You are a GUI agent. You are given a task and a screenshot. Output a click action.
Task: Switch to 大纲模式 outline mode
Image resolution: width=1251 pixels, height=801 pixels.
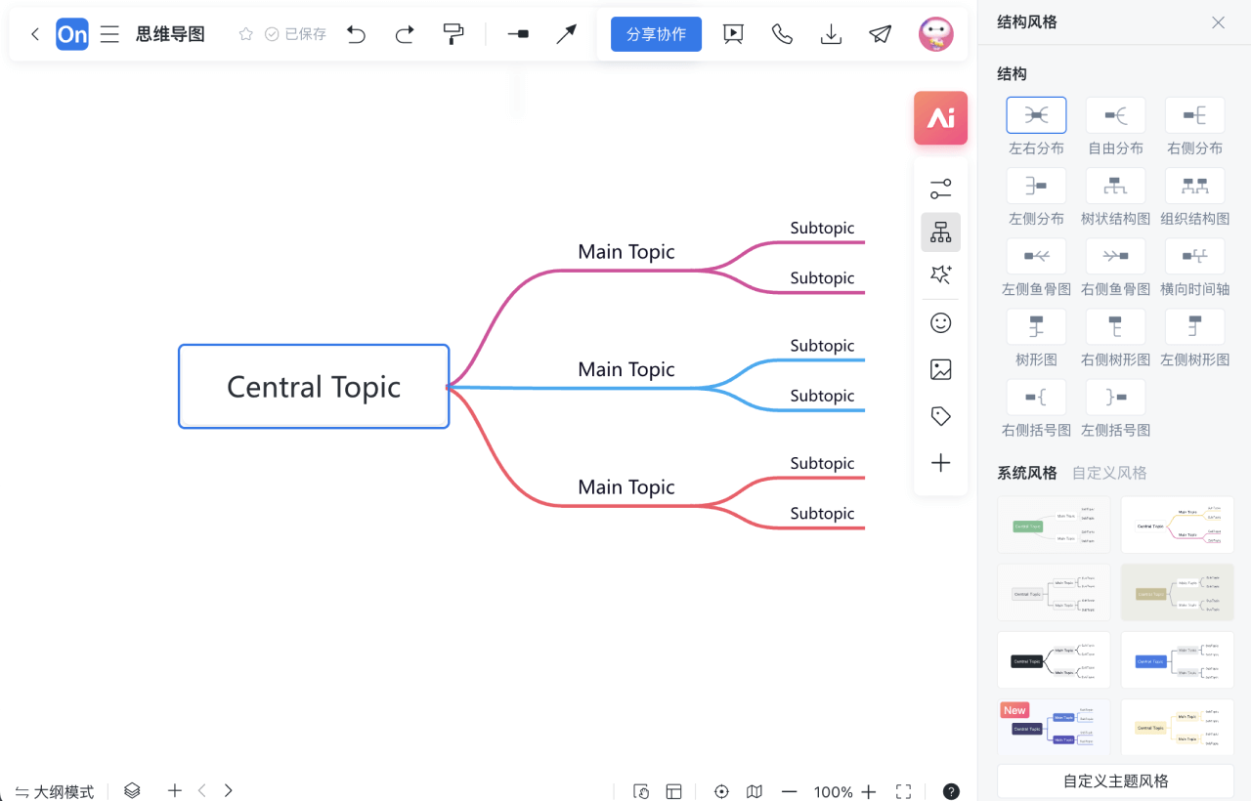(x=55, y=791)
